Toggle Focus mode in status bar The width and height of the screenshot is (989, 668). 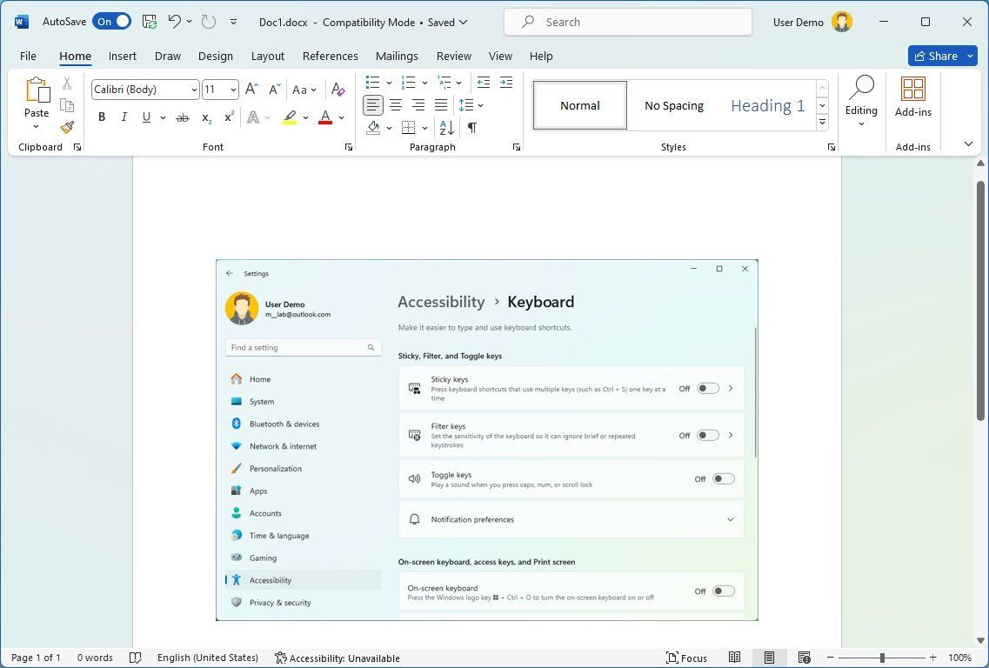686,658
